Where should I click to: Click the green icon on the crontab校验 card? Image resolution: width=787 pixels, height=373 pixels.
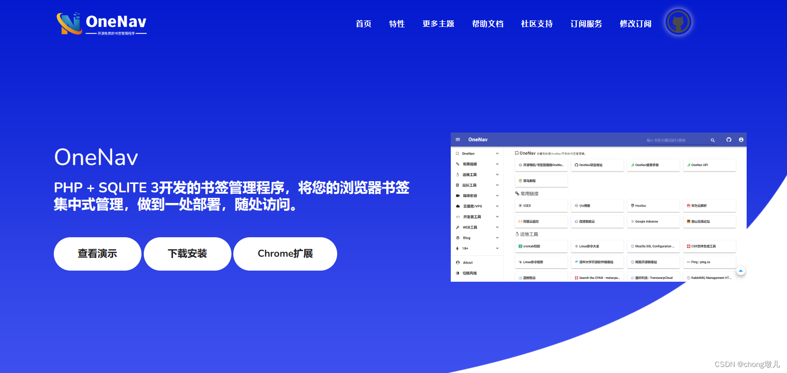520,247
